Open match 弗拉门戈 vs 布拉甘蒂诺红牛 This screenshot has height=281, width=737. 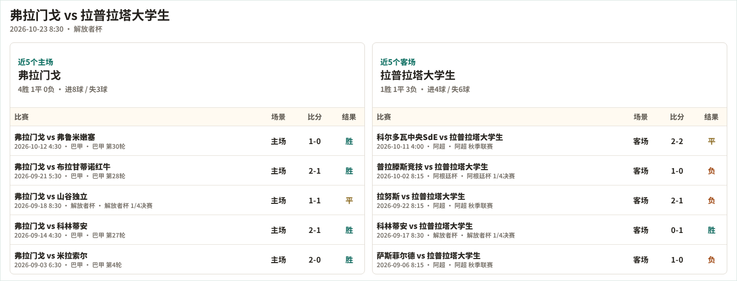[62, 167]
